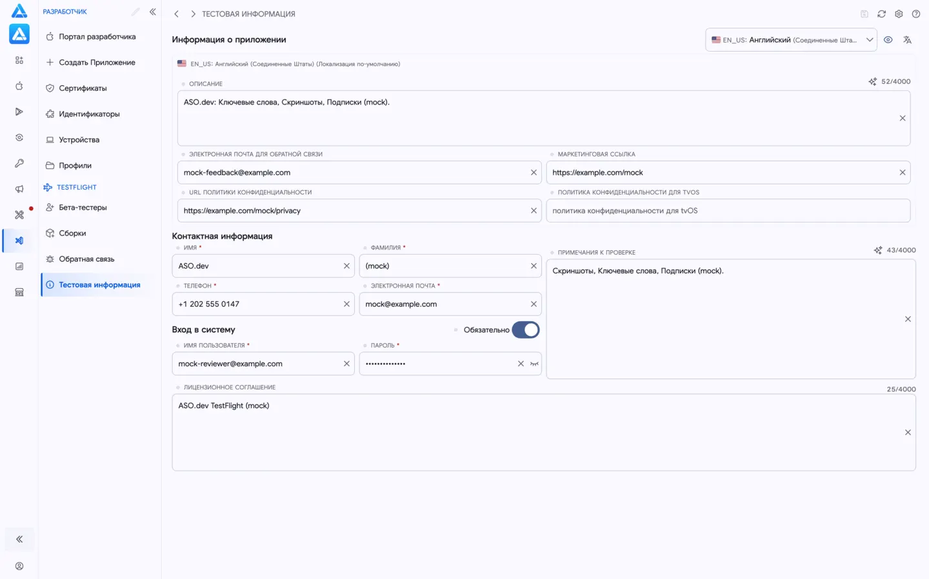
Task: Clear the Маркетинговая ссылка field
Action: pos(903,173)
